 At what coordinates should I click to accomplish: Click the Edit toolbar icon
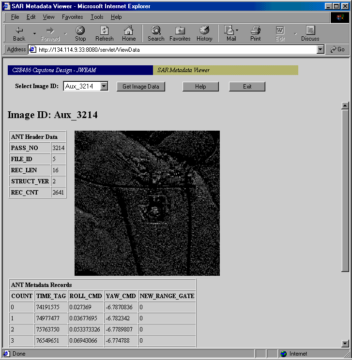coord(280,33)
